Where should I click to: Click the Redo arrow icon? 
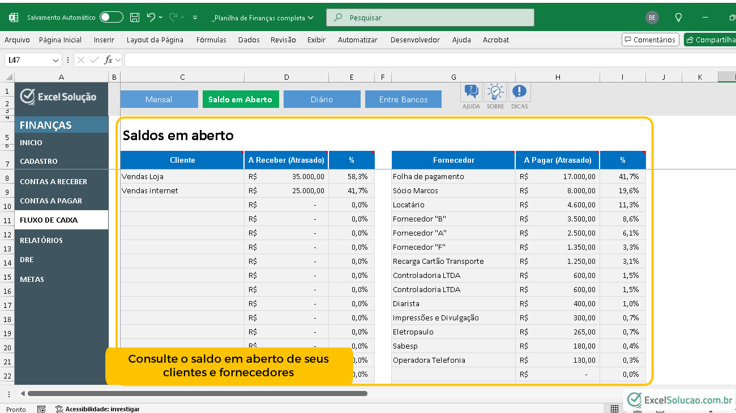[x=173, y=18]
